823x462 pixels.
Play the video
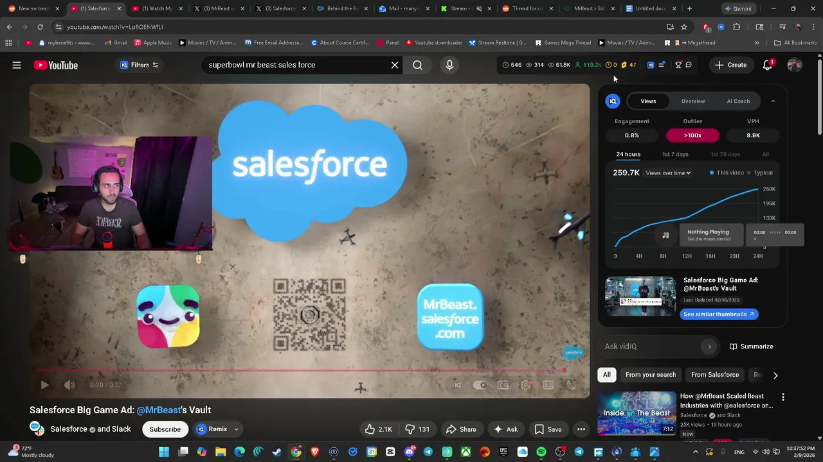coord(44,385)
